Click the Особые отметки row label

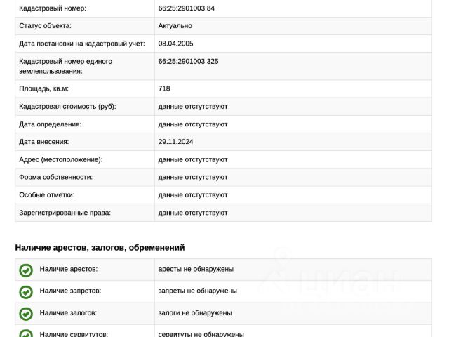click(47, 194)
